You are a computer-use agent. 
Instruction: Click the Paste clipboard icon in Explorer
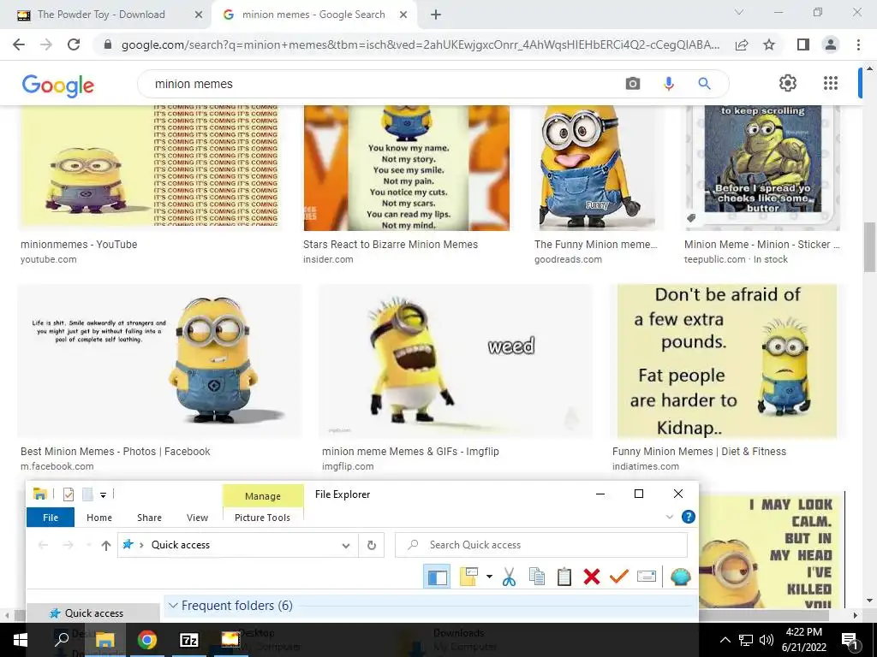coord(564,577)
